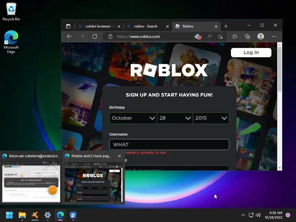
Task: Open the Collections icon
Action: pyautogui.click(x=247, y=36)
